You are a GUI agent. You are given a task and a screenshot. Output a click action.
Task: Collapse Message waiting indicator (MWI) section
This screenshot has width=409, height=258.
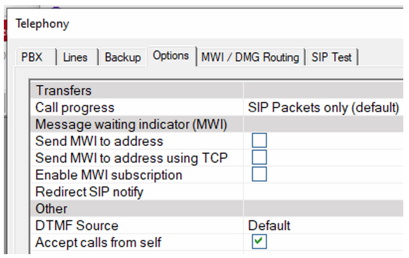pyautogui.click(x=131, y=124)
